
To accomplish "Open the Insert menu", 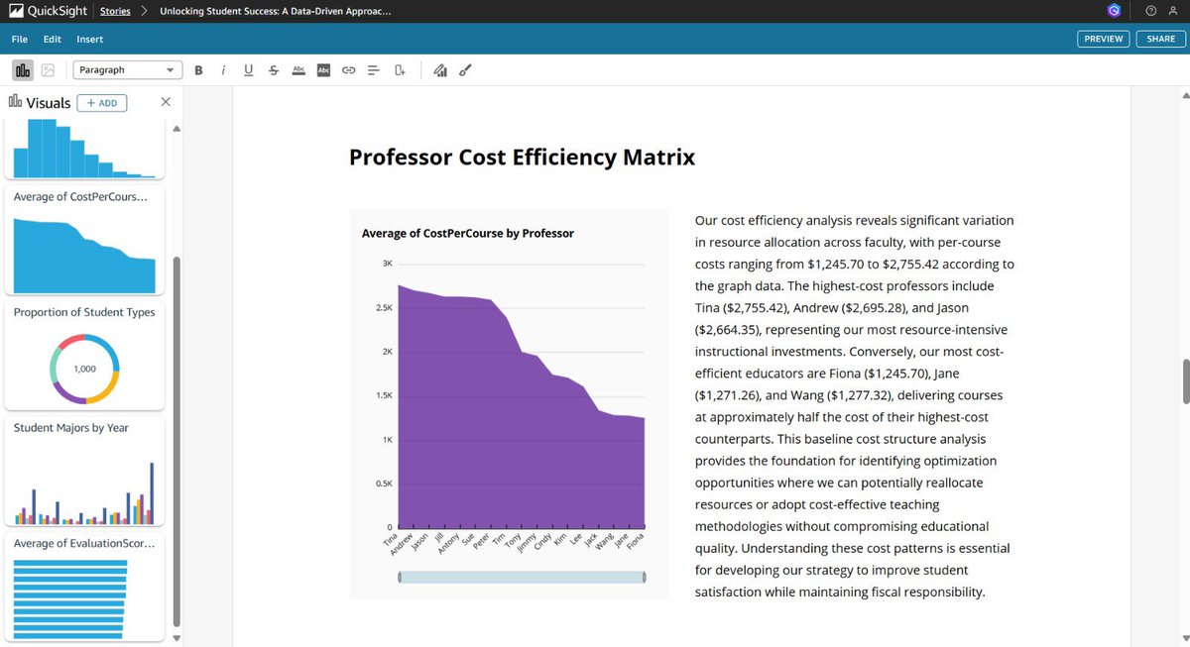I will pos(90,39).
